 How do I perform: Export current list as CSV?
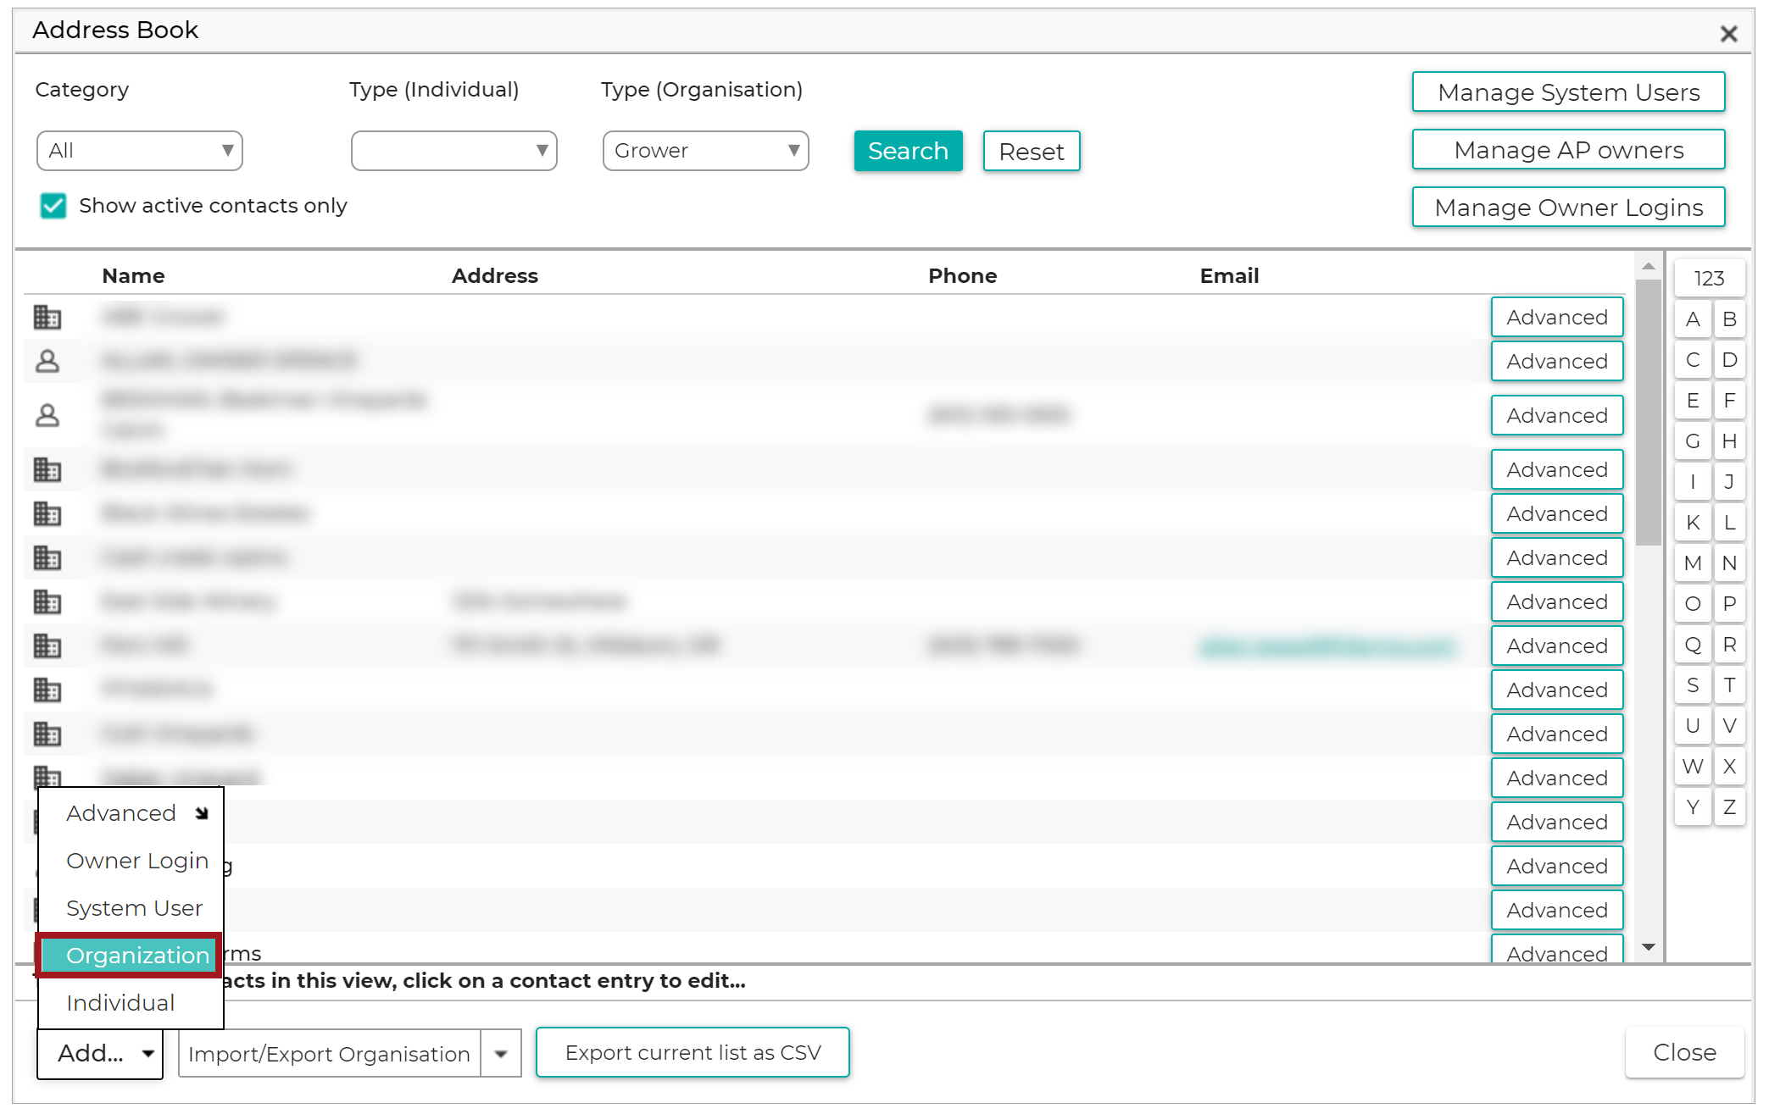[x=693, y=1053]
